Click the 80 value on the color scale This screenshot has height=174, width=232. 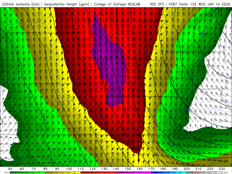(46, 169)
